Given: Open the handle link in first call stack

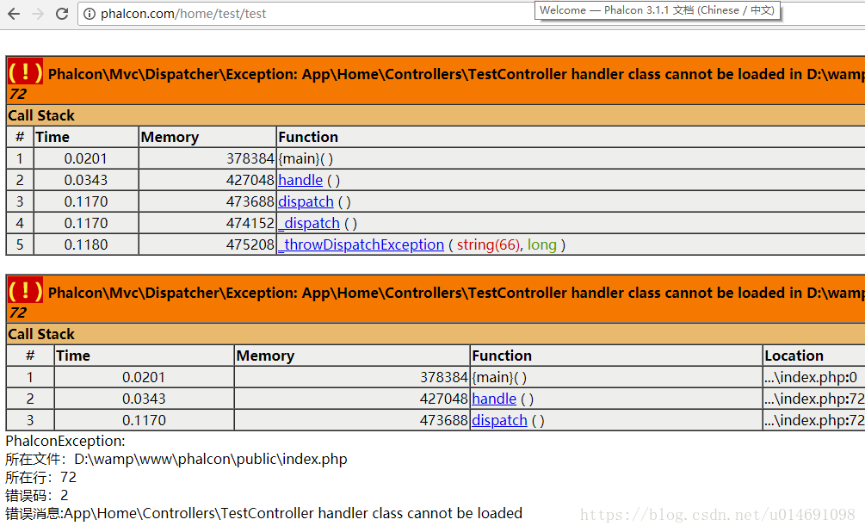Looking at the screenshot, I should (x=300, y=180).
